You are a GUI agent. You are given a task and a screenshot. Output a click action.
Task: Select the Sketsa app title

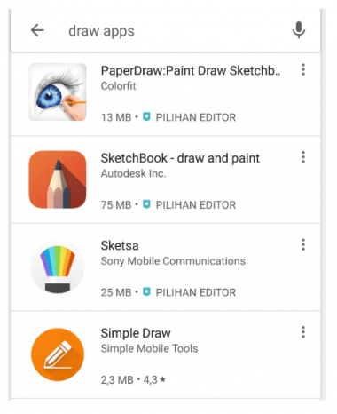[x=120, y=246]
